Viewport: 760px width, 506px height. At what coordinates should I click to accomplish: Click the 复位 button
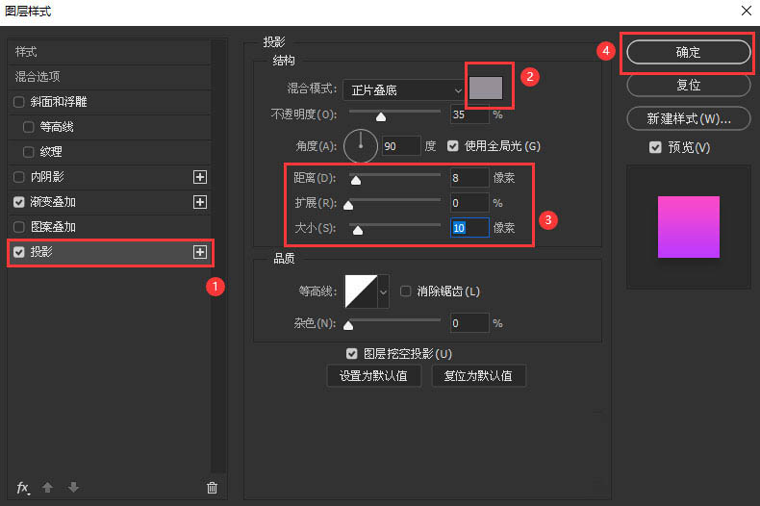point(688,86)
